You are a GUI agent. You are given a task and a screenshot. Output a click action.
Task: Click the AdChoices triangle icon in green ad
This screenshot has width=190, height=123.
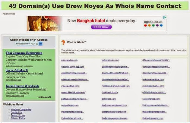(50, 97)
